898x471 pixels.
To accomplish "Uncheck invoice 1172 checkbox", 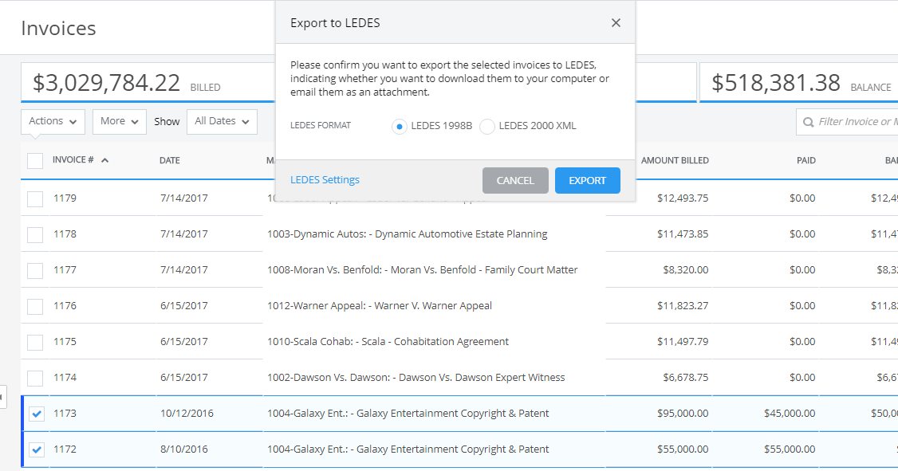I will pos(37,449).
